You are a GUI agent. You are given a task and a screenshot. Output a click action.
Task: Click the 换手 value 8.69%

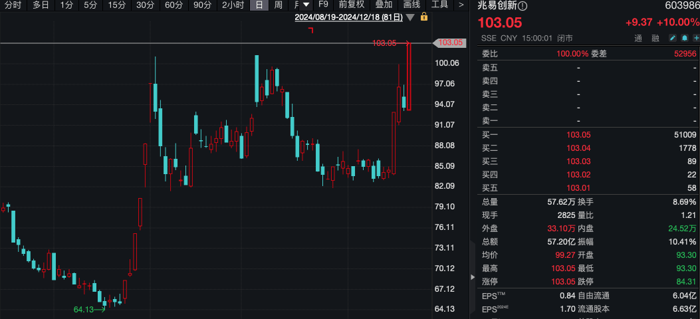[684, 201]
